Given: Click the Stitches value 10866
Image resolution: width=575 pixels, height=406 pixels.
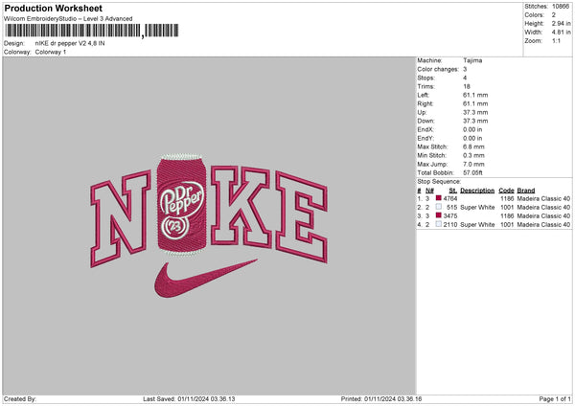Looking at the screenshot, I should pyautogui.click(x=561, y=7).
